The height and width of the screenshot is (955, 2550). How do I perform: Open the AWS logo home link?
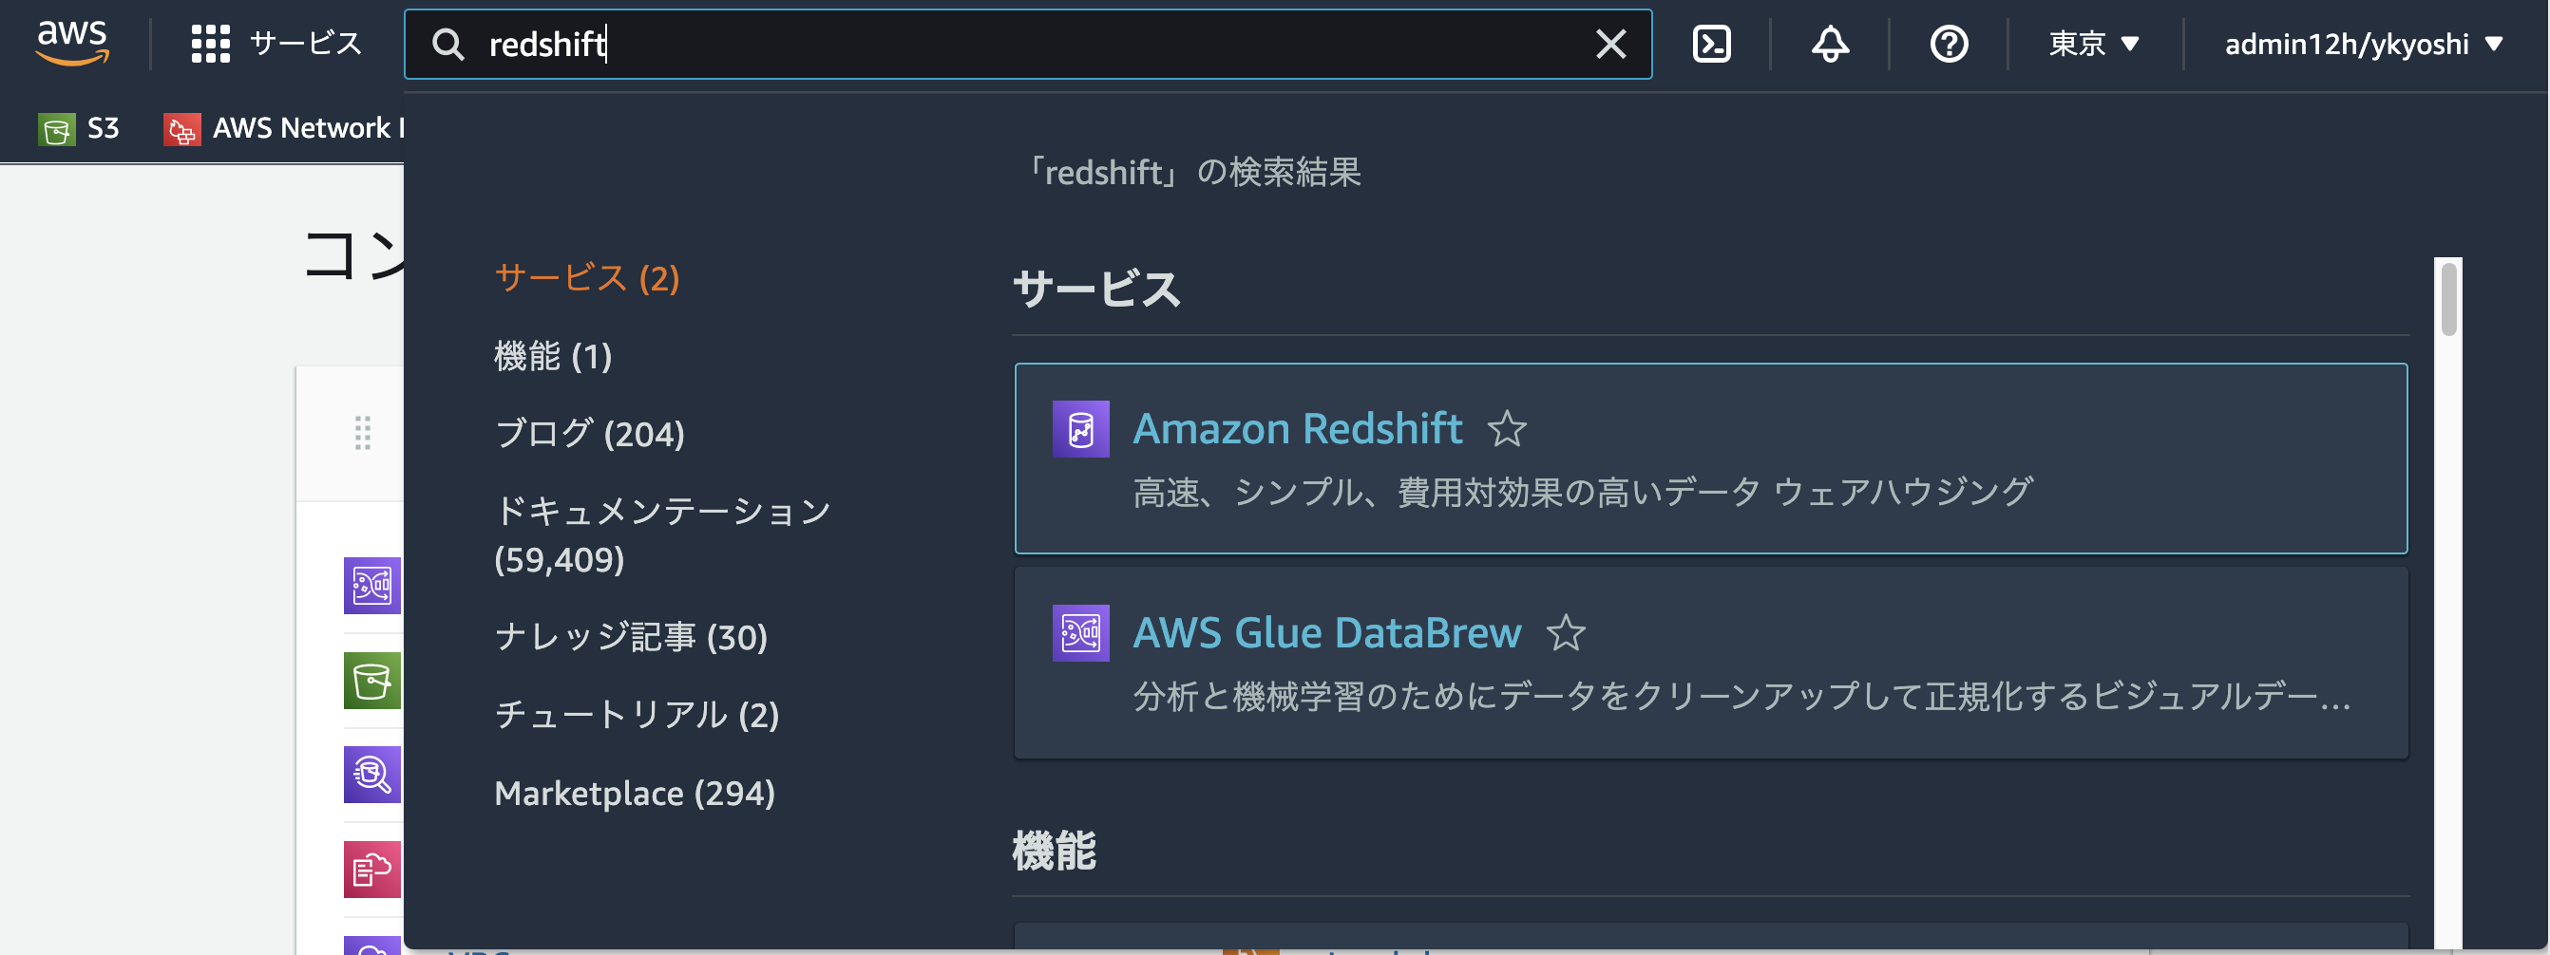coord(72,44)
